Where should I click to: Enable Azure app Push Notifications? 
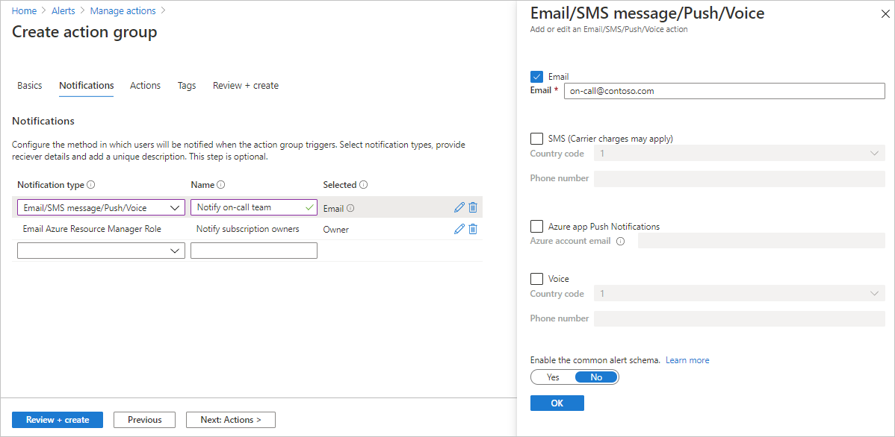(535, 226)
